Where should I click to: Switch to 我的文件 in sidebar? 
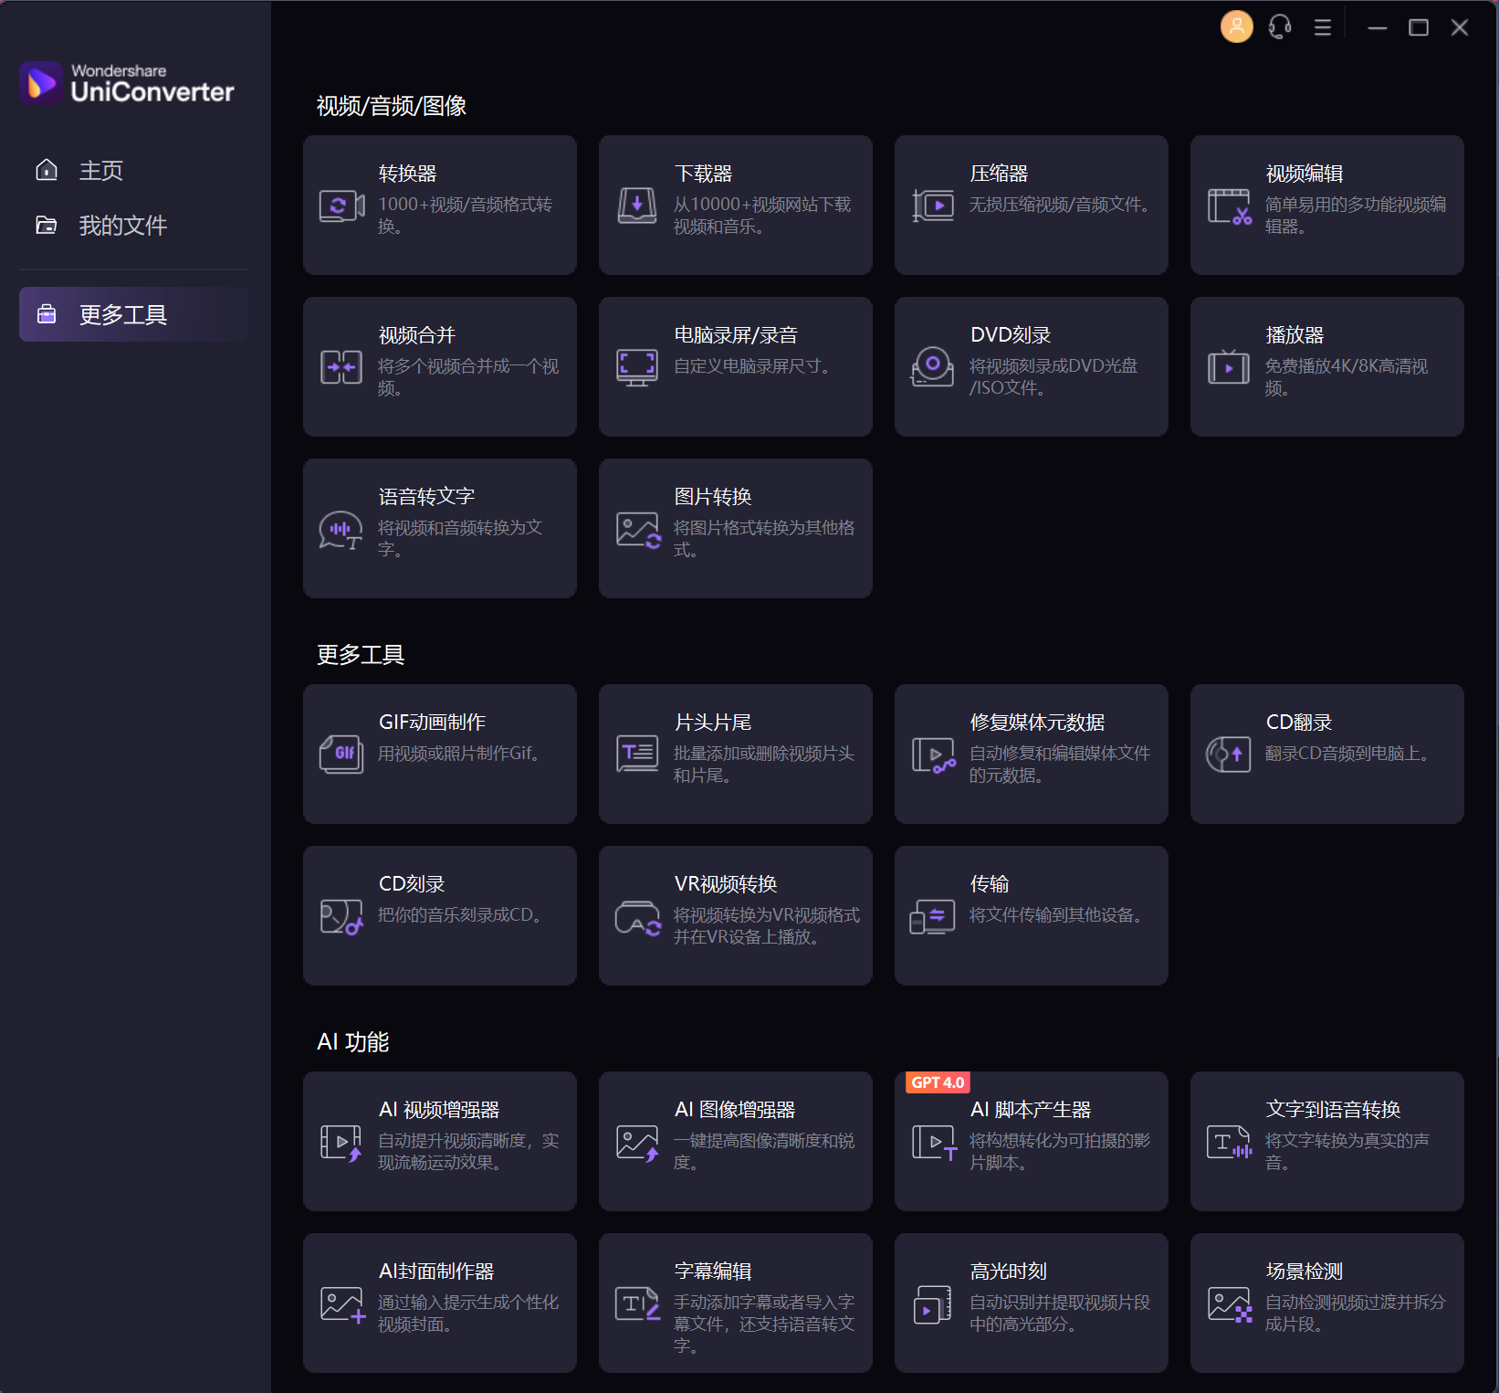[122, 226]
